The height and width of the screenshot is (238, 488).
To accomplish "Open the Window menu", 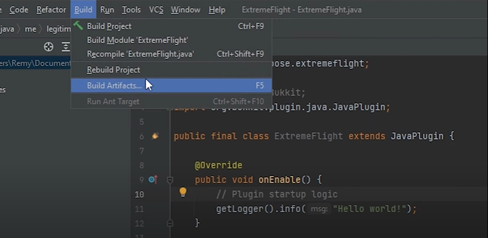I will (x=185, y=10).
